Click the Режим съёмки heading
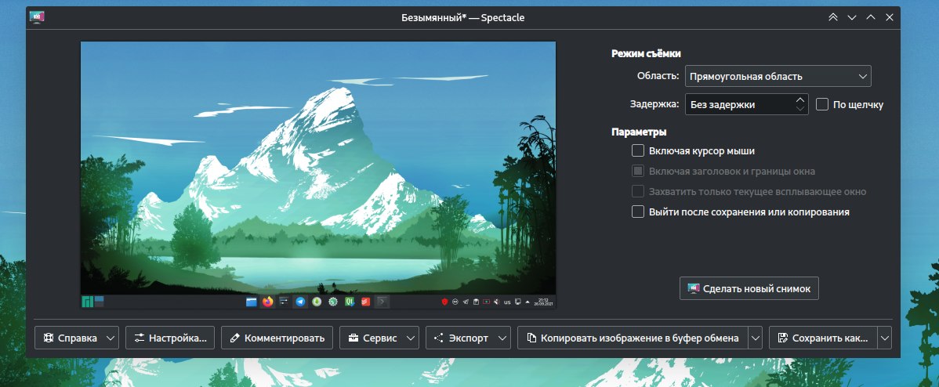Screen dimensions: 939x387 point(646,53)
